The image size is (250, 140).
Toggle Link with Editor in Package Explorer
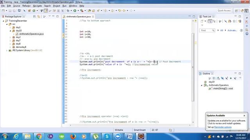click(39, 16)
